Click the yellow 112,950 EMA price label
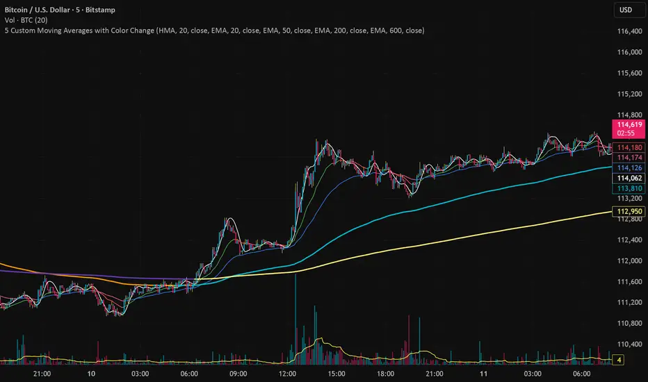Image resolution: width=648 pixels, height=382 pixels. (629, 211)
